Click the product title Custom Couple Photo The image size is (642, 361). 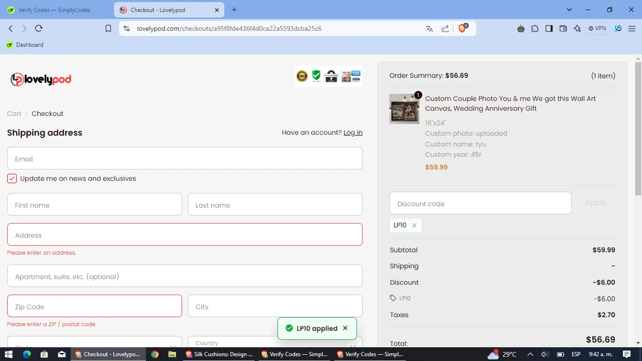click(510, 104)
